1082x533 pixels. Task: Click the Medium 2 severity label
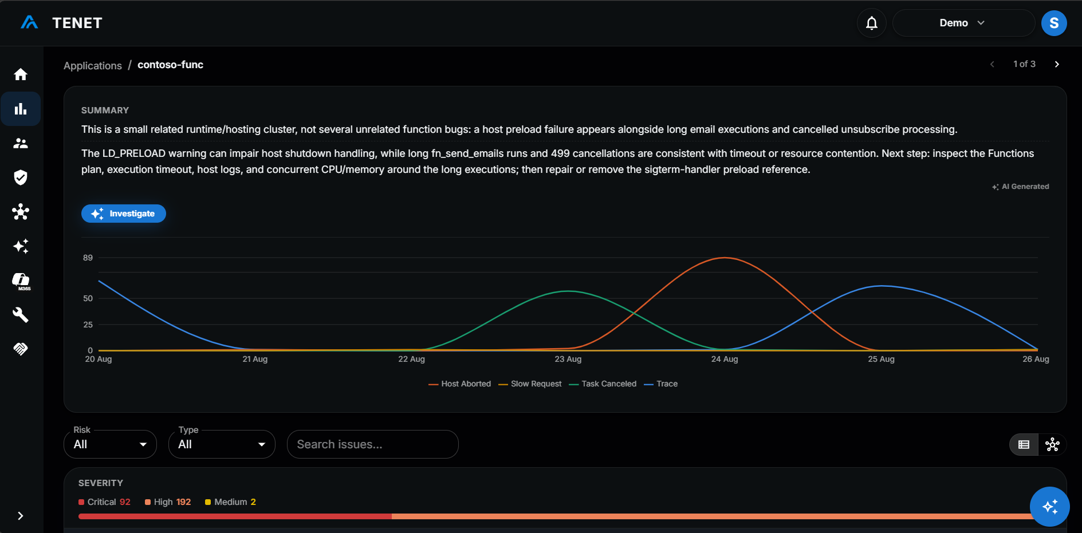(231, 502)
